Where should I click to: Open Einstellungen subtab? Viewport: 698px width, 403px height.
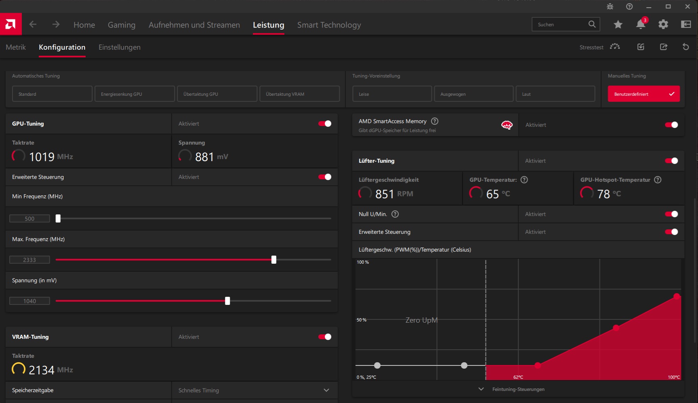[x=120, y=47]
